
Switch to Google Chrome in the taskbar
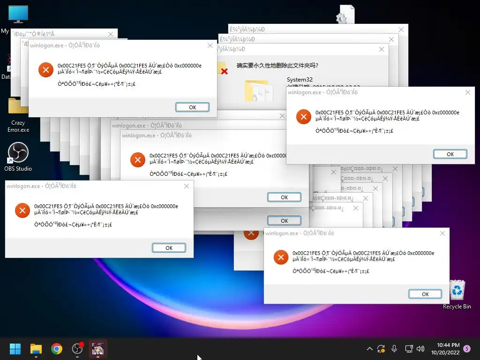57,349
